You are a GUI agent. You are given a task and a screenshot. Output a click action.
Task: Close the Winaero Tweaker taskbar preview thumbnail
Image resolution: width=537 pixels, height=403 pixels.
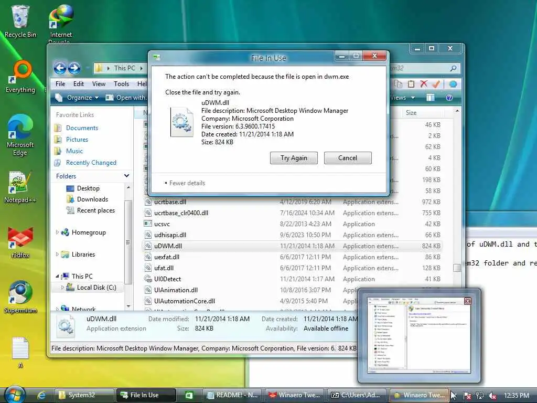467,301
